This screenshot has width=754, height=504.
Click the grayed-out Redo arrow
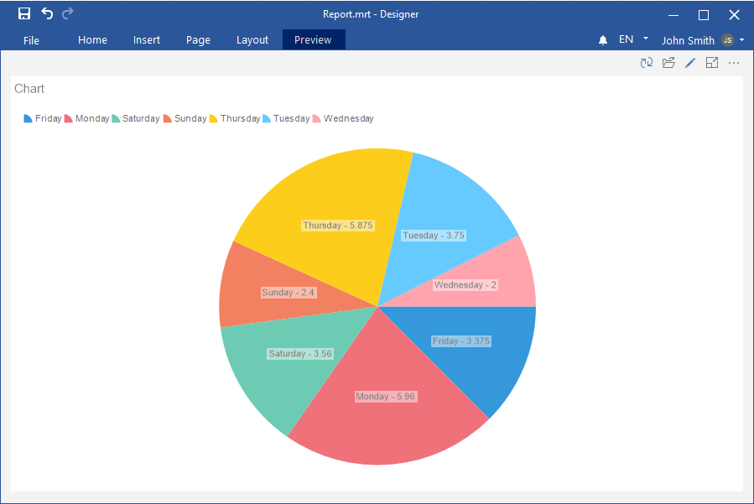pyautogui.click(x=68, y=13)
